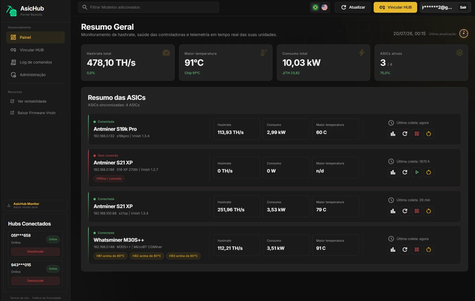This screenshot has width=475, height=301.
Task: Pause mining on 192.168.100.68 S21 XP
Action: (417, 211)
